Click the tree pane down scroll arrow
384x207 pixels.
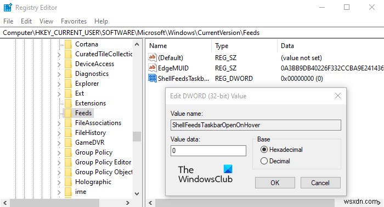click(x=137, y=194)
